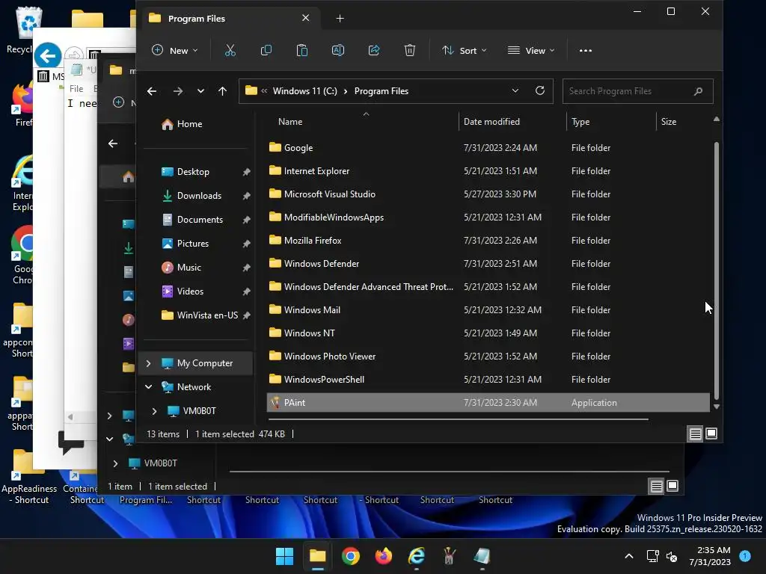Go up one folder level
Image resolution: width=766 pixels, height=574 pixels.
pos(222,91)
